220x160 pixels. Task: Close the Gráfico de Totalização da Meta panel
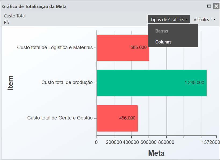coord(216,6)
